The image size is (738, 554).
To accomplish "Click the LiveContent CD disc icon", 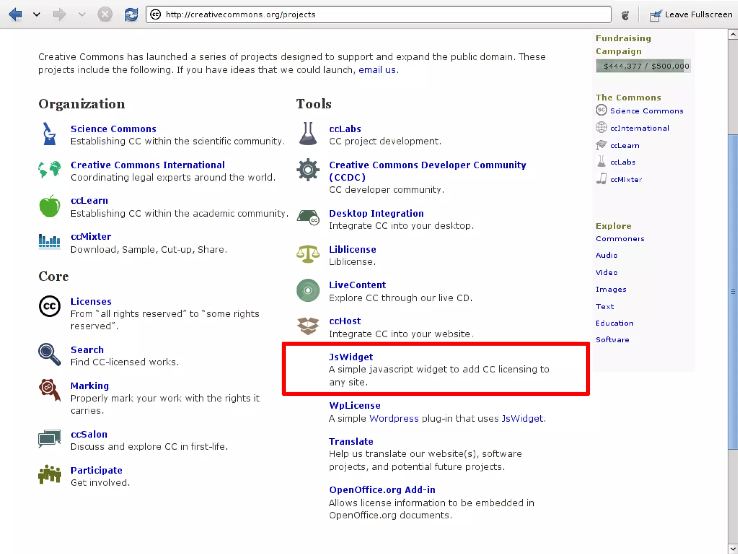I will [308, 290].
